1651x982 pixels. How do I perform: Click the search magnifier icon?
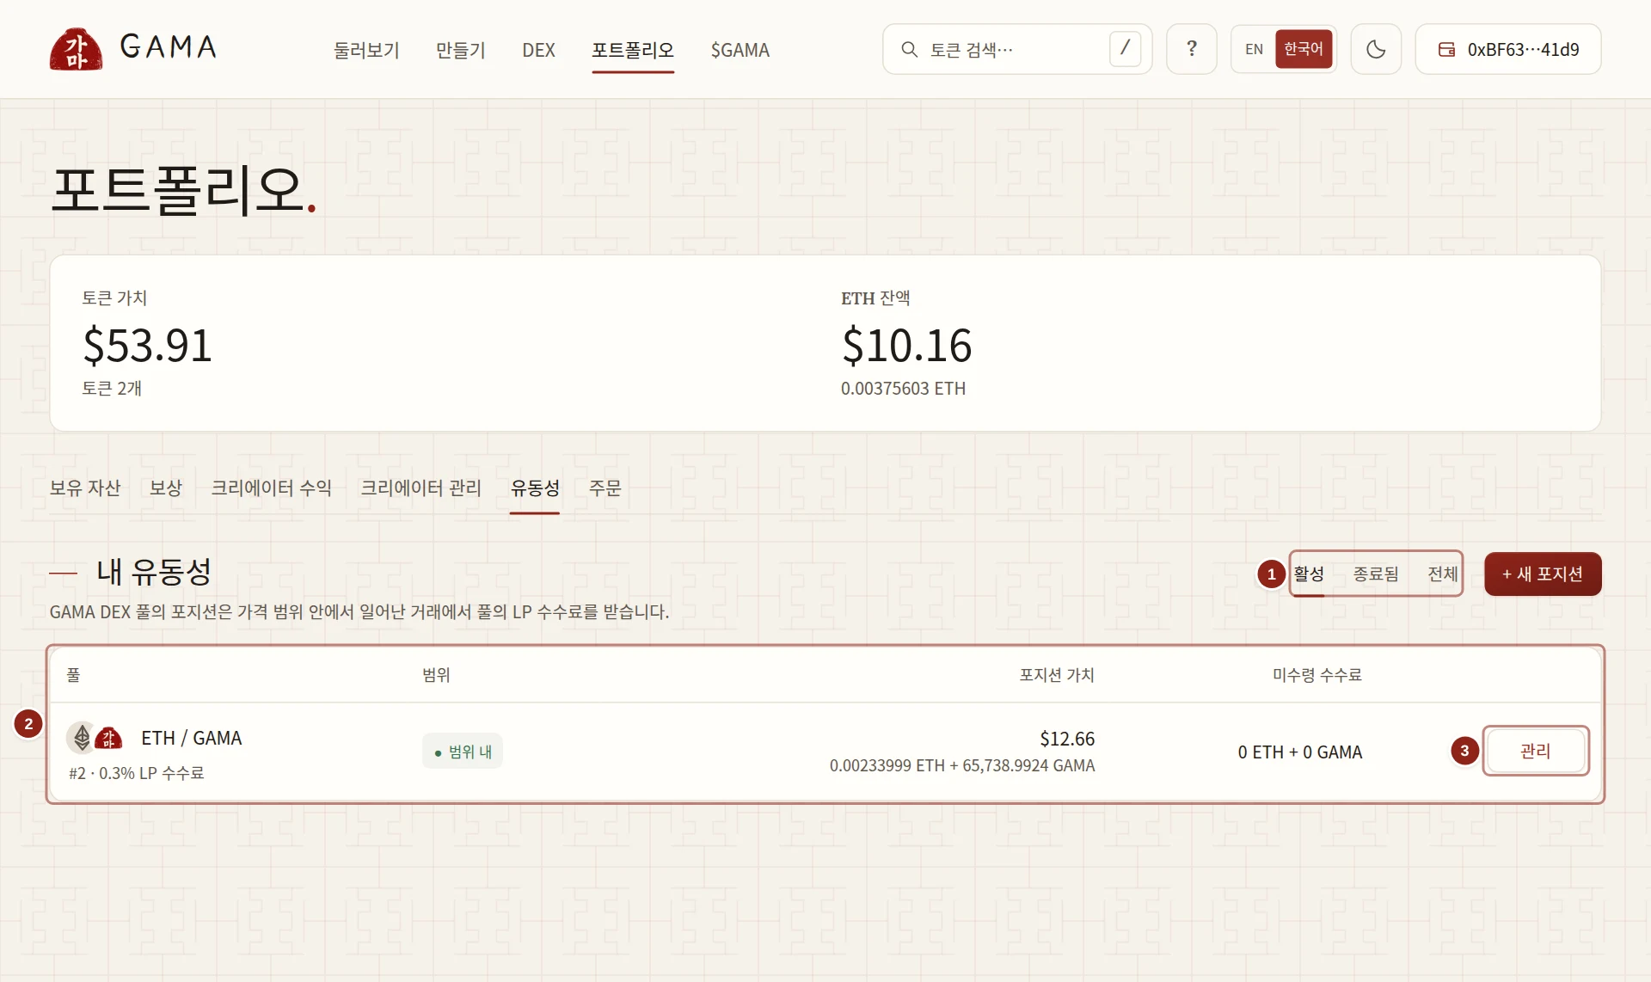tap(909, 49)
